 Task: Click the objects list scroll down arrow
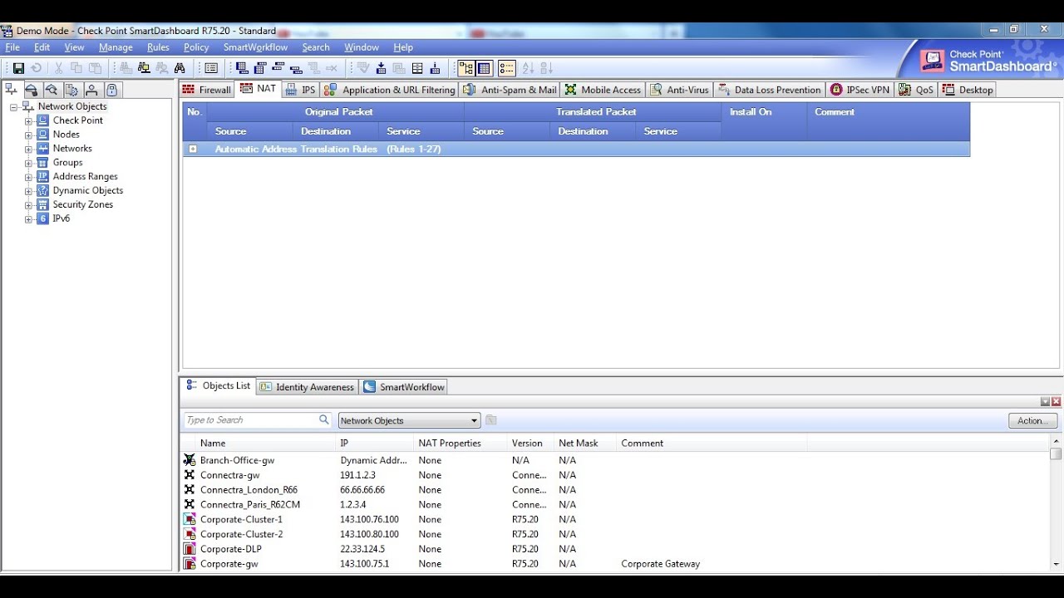point(1056,564)
